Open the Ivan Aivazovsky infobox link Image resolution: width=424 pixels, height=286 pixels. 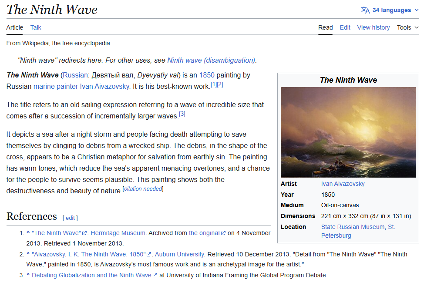click(x=343, y=184)
